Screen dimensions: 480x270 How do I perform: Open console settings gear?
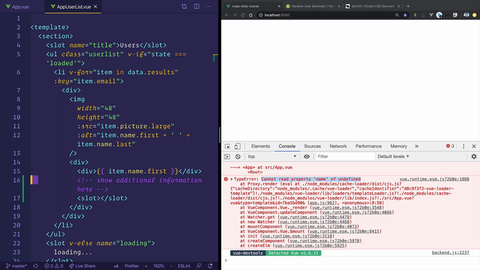pyautogui.click(x=474, y=156)
